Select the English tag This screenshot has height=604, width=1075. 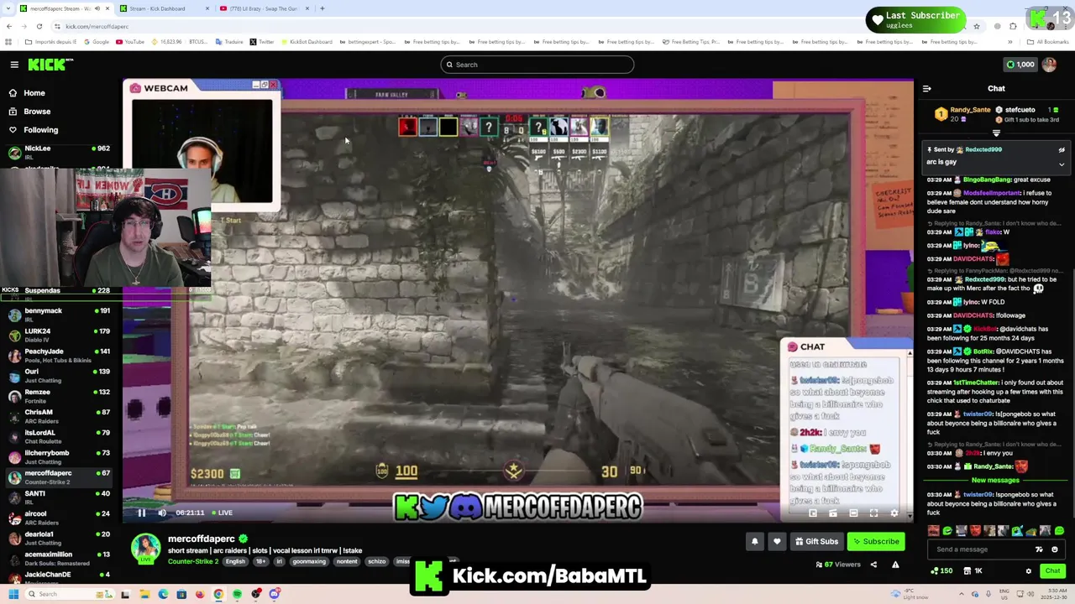tap(235, 561)
